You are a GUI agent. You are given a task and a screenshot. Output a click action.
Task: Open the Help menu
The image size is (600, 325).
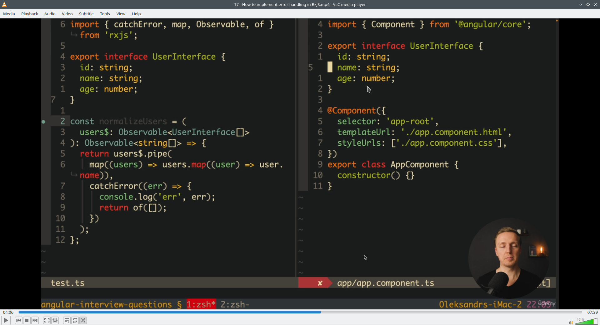pyautogui.click(x=136, y=14)
